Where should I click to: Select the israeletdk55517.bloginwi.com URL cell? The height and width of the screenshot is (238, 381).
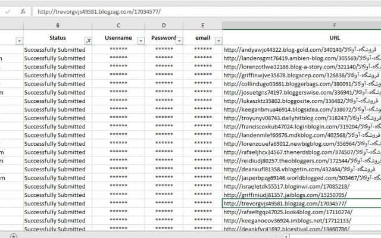302,186
